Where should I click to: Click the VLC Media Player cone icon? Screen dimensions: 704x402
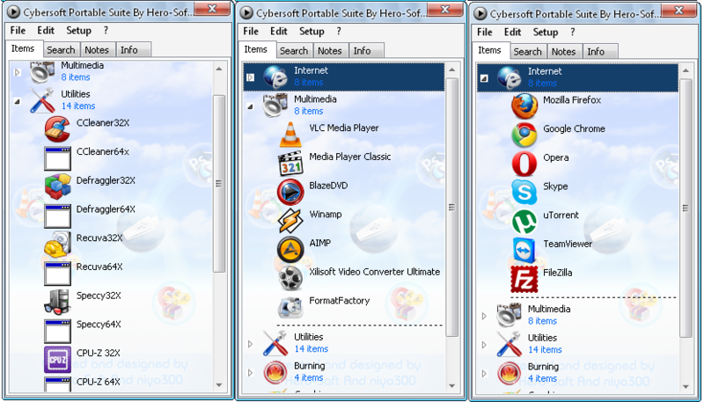point(290,135)
